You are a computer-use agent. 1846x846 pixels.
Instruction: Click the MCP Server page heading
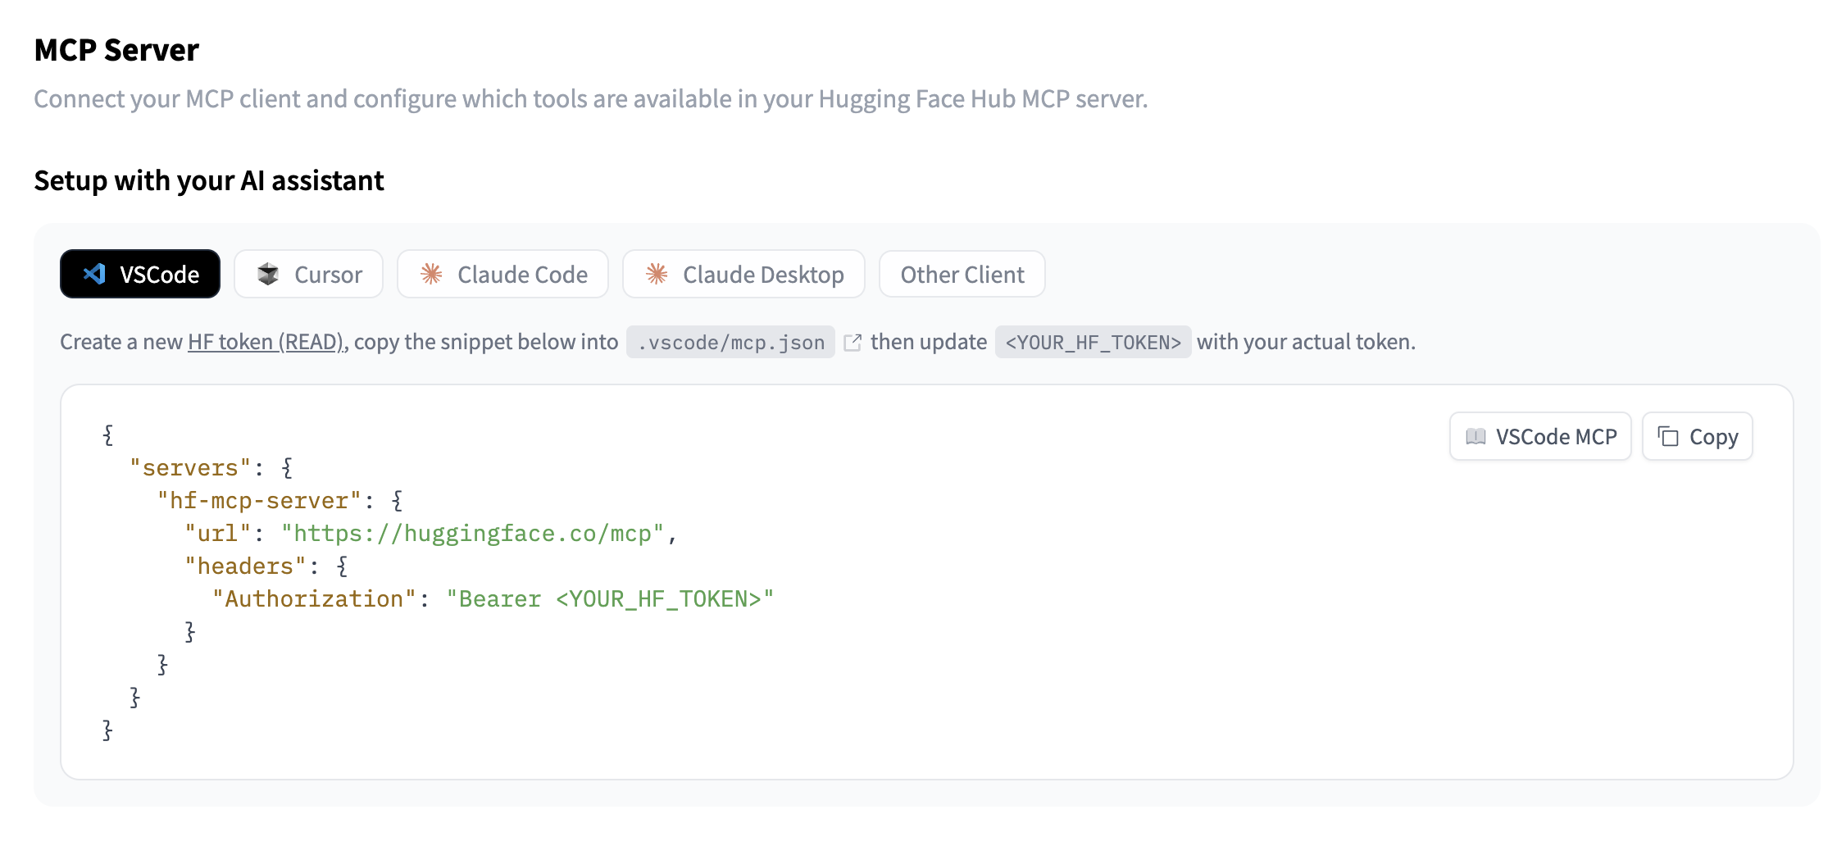tap(116, 50)
